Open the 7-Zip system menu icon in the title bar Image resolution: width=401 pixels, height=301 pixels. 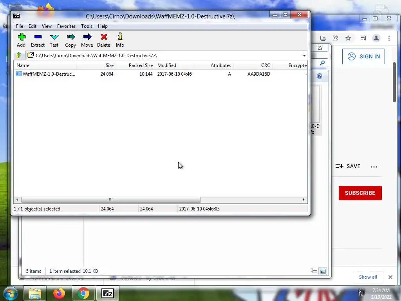pos(16,16)
